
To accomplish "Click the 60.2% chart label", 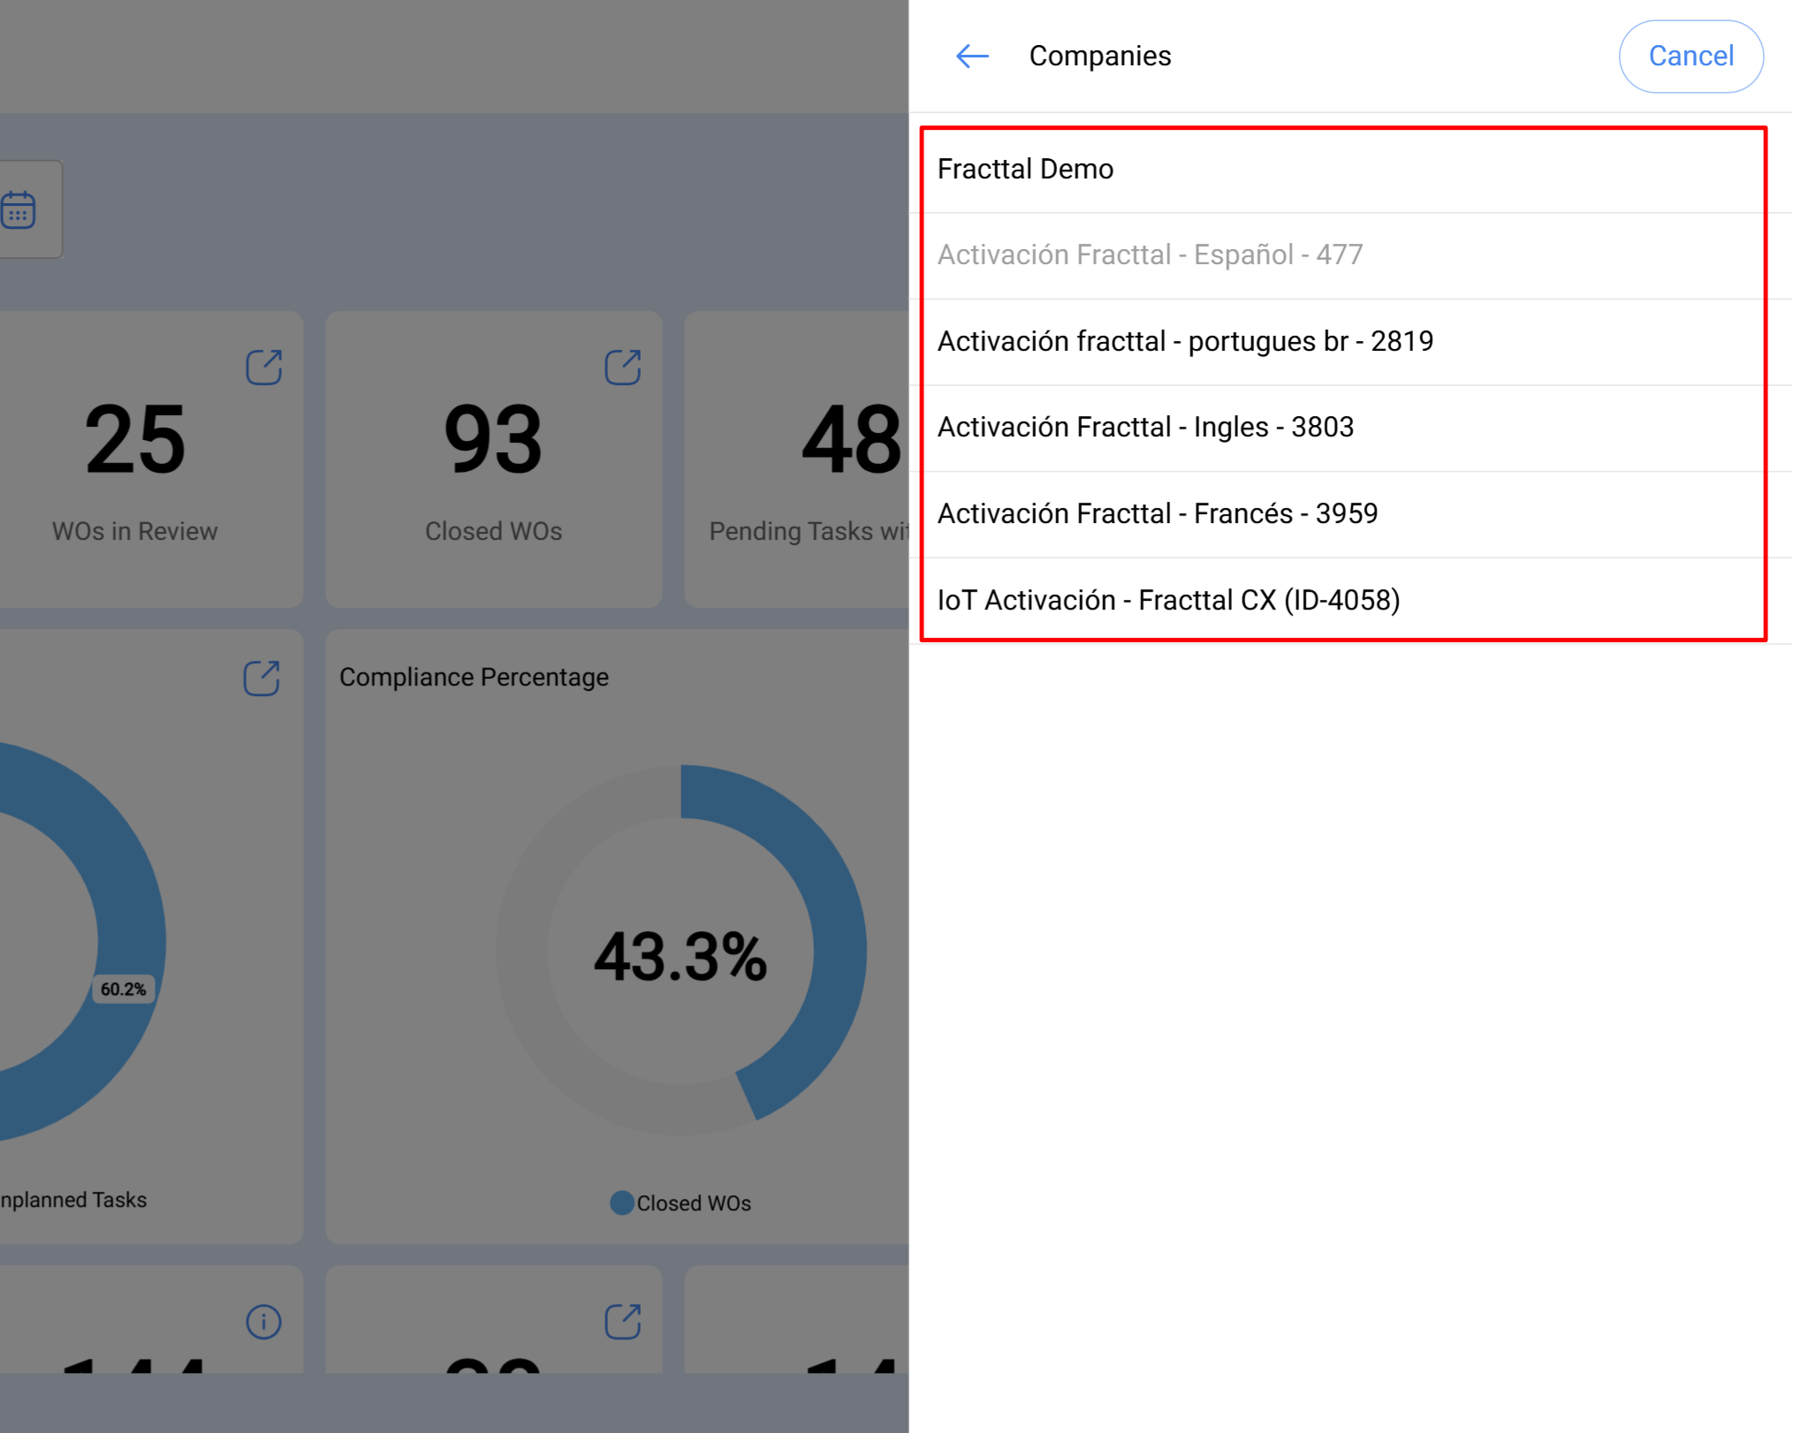I will [x=124, y=989].
